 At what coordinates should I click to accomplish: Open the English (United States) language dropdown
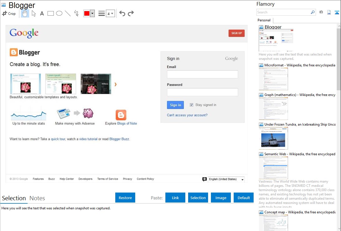226,179
